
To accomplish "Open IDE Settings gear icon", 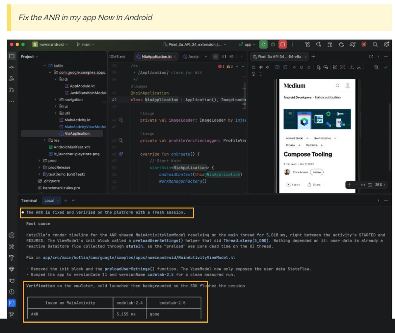I will click(x=386, y=44).
